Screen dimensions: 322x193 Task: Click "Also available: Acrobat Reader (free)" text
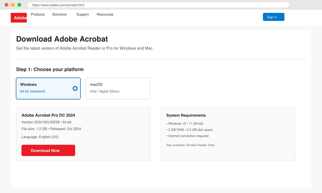click(x=191, y=145)
